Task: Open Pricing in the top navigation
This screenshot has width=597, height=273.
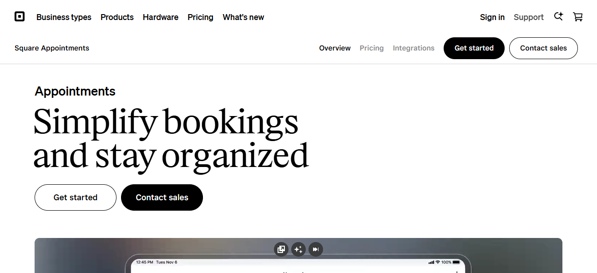Action: pos(200,17)
